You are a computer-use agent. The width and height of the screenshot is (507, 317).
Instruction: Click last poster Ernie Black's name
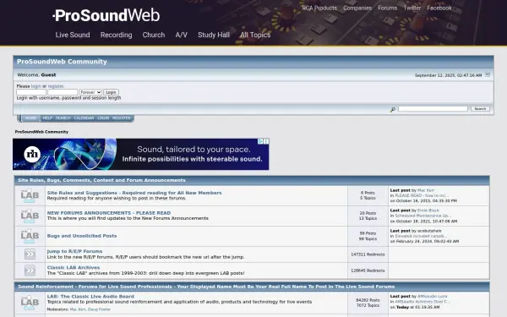tap(428, 210)
